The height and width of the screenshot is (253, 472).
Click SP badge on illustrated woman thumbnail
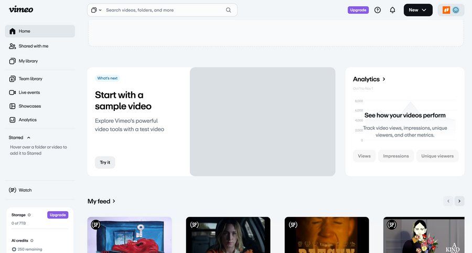tap(392, 225)
